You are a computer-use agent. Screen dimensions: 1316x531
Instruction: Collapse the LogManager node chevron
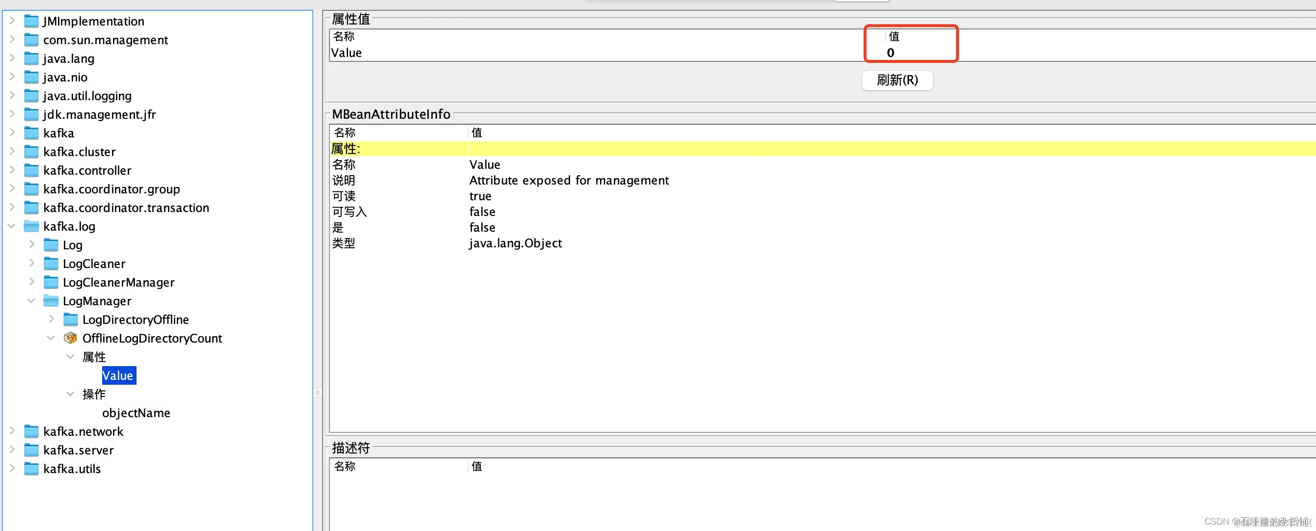pos(31,301)
